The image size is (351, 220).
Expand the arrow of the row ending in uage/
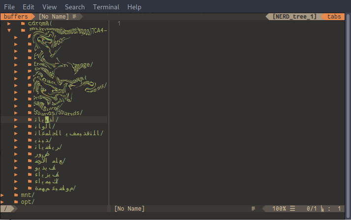(16, 65)
